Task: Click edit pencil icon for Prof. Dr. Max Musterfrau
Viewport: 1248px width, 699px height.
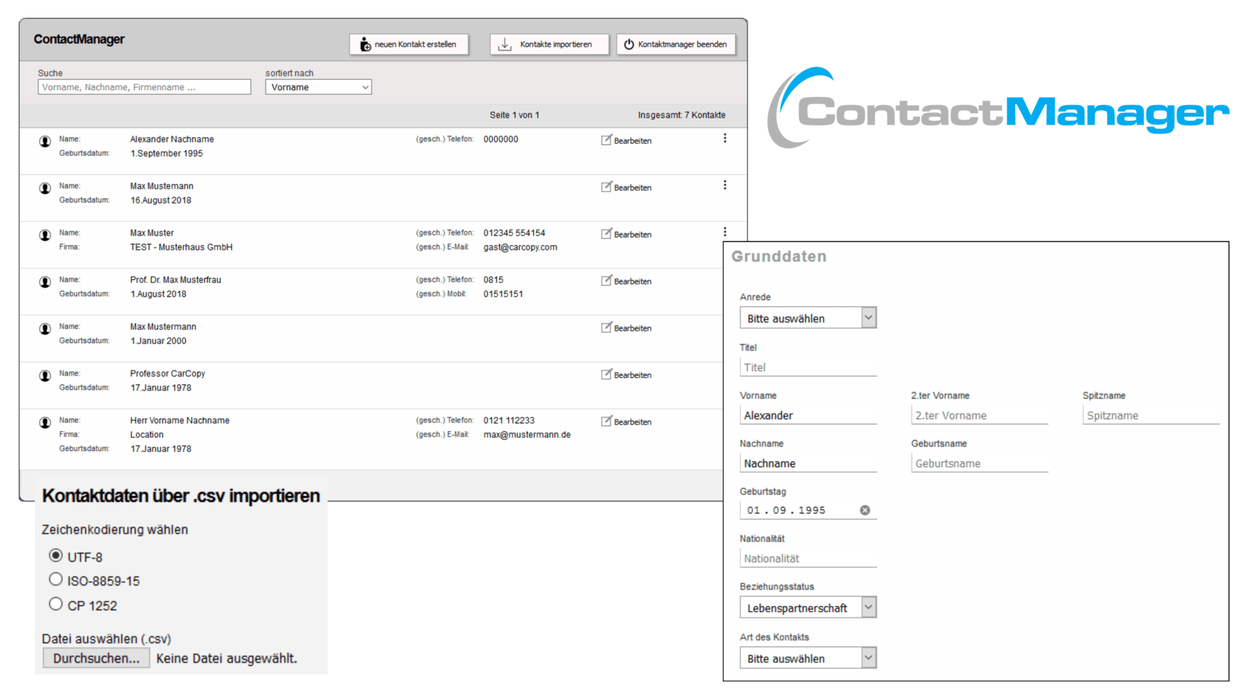Action: coord(606,280)
